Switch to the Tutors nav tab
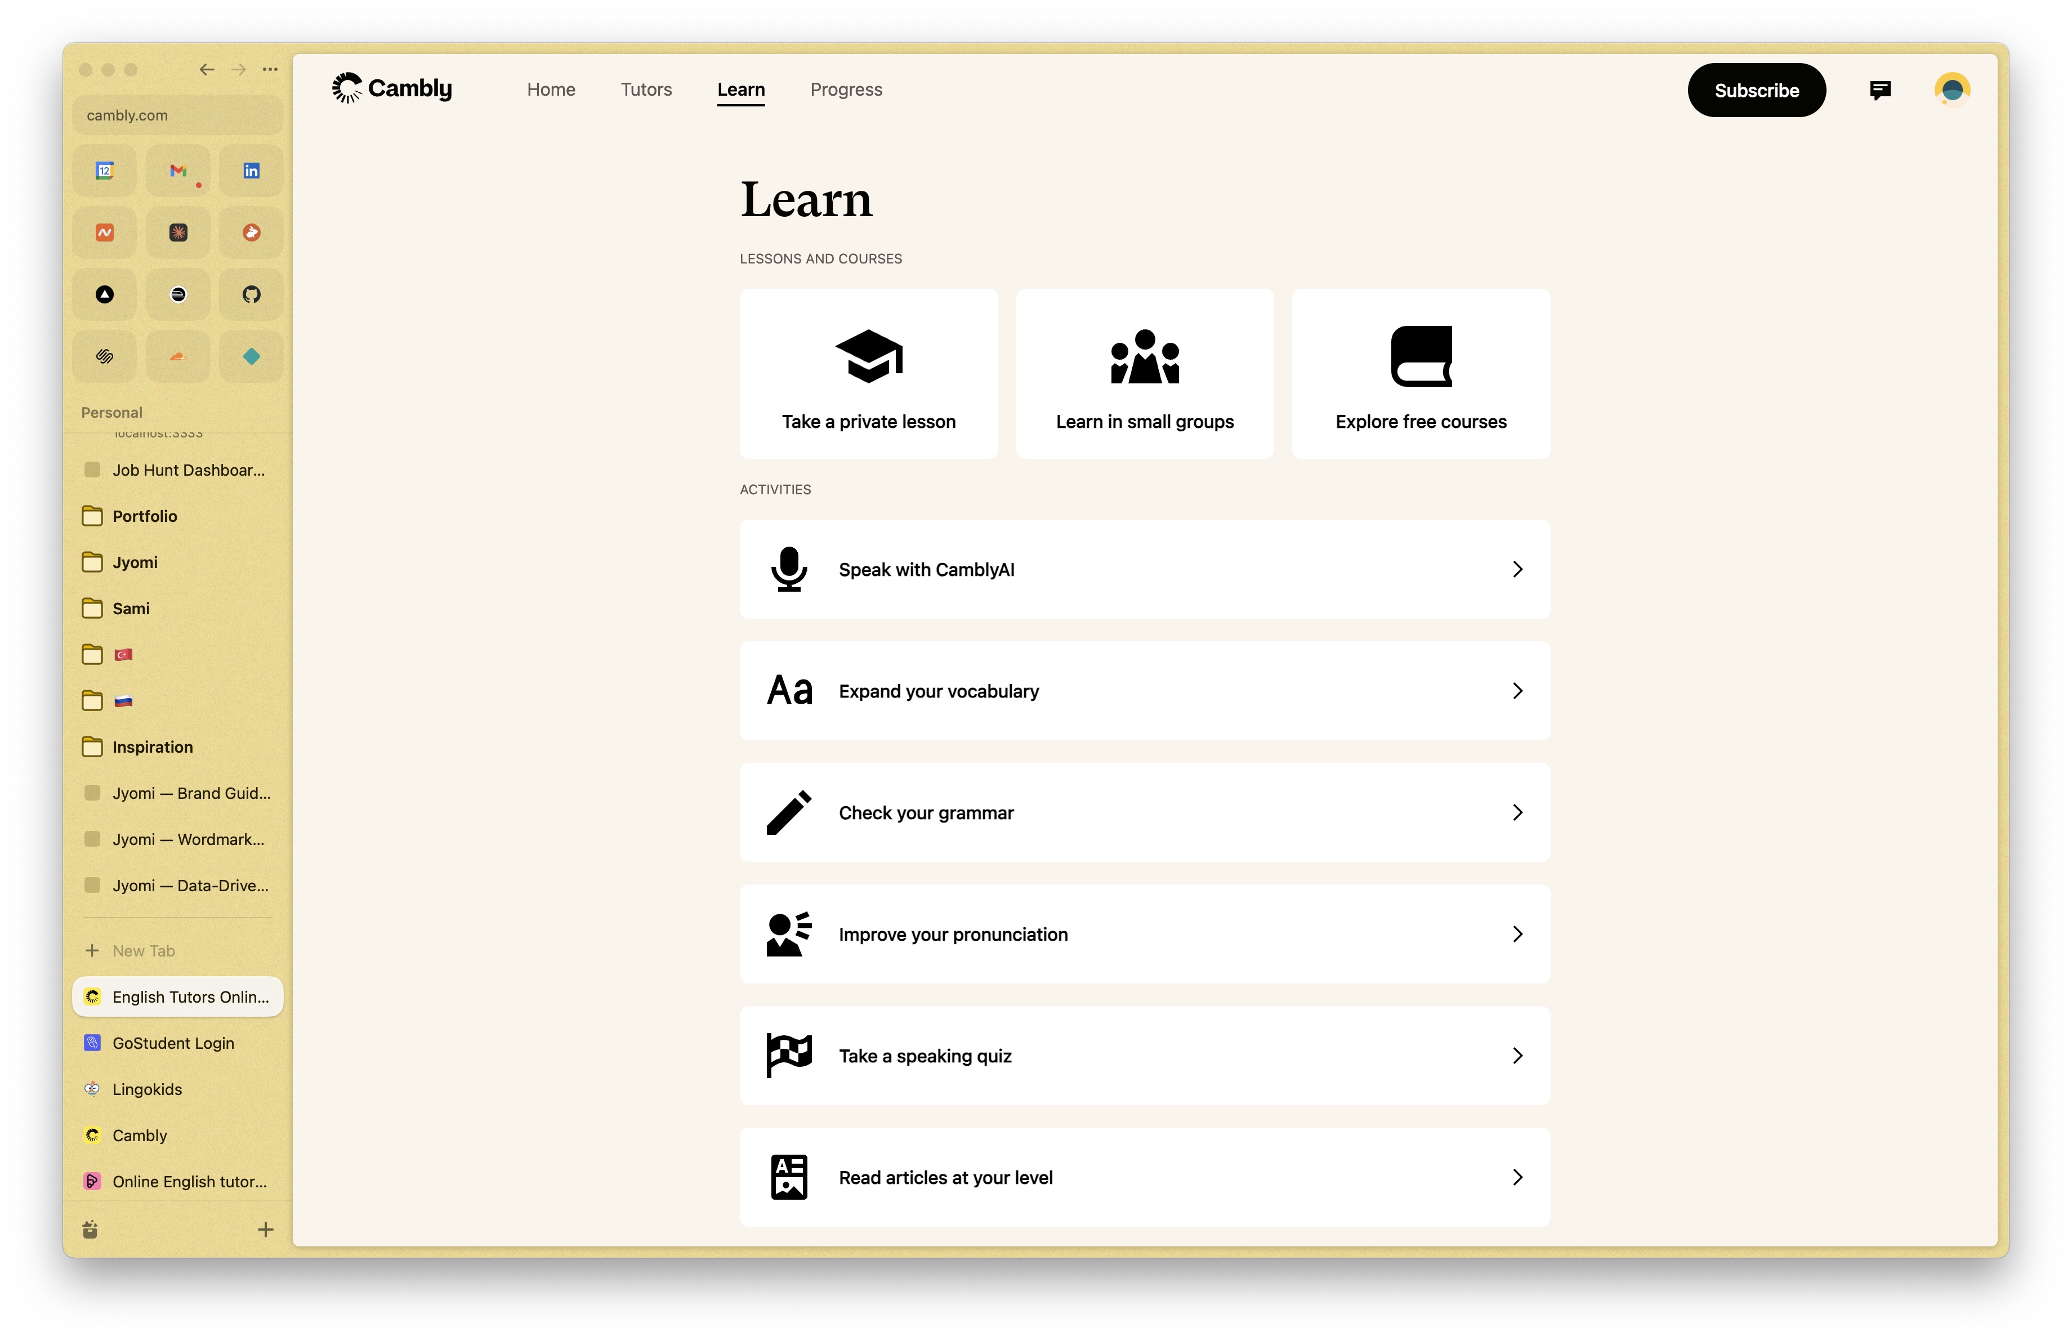 (646, 90)
